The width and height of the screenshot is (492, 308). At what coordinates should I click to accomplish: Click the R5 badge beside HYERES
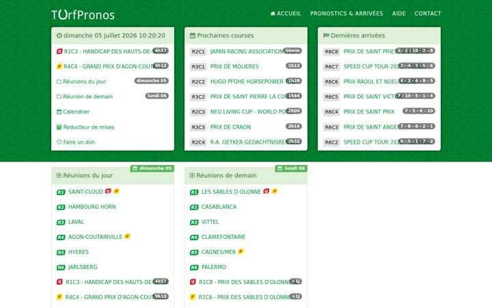pyautogui.click(x=61, y=253)
